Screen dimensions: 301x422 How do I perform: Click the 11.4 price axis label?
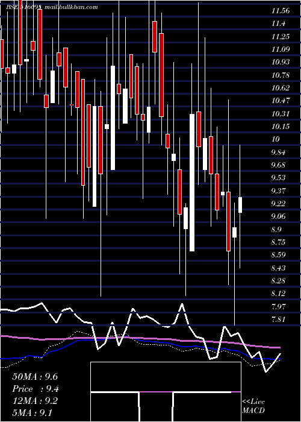[x=278, y=24]
